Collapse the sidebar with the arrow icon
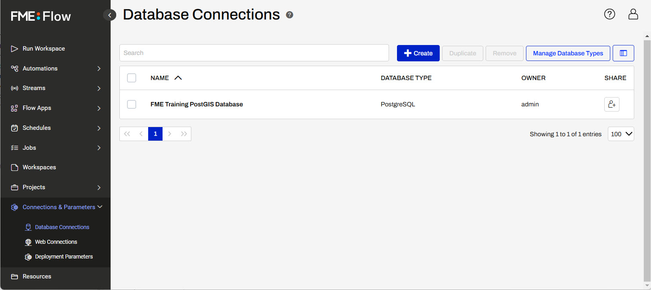 pyautogui.click(x=109, y=15)
